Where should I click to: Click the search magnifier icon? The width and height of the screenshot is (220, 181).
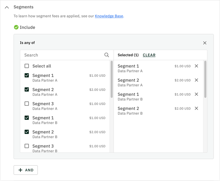coord(107,55)
